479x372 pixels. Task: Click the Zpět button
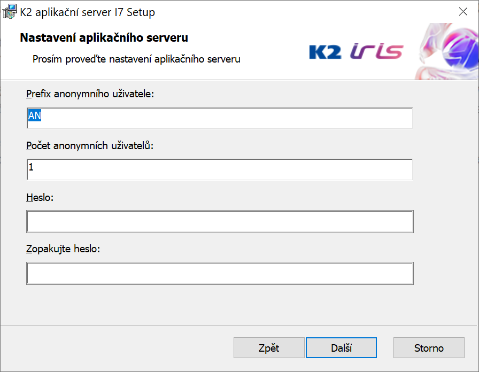[269, 348]
